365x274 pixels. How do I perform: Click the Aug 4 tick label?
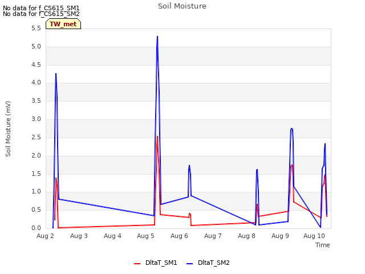pos(112,236)
